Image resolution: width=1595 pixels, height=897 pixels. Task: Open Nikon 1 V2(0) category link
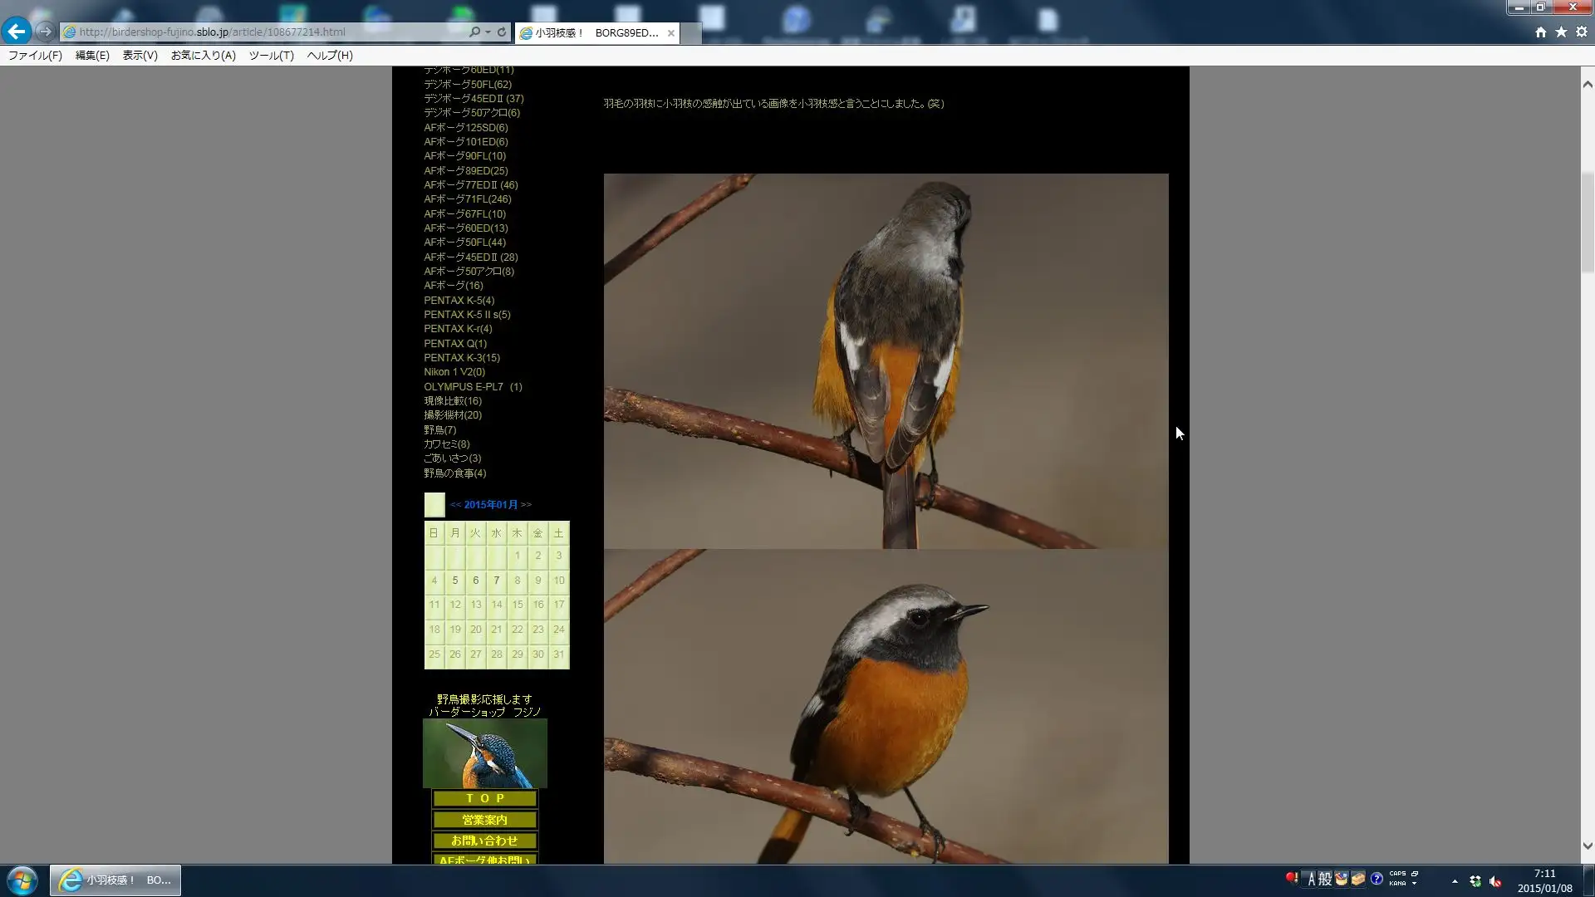click(x=454, y=372)
